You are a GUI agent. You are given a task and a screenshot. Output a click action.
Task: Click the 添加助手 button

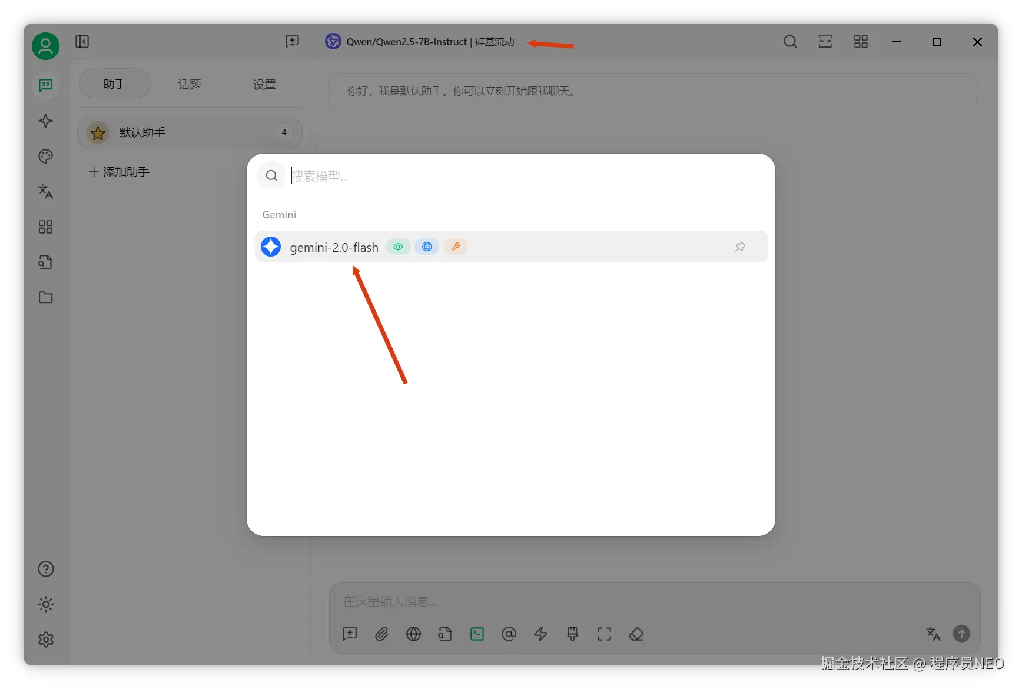click(119, 172)
